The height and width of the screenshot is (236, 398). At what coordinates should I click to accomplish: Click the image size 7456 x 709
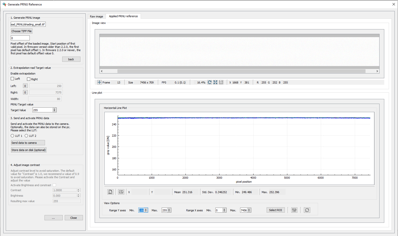(147, 82)
